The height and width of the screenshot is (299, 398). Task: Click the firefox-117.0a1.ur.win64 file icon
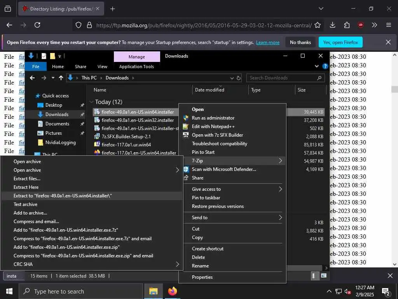point(97,144)
